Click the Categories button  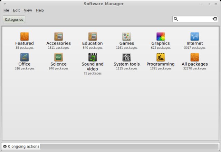pos(14,19)
